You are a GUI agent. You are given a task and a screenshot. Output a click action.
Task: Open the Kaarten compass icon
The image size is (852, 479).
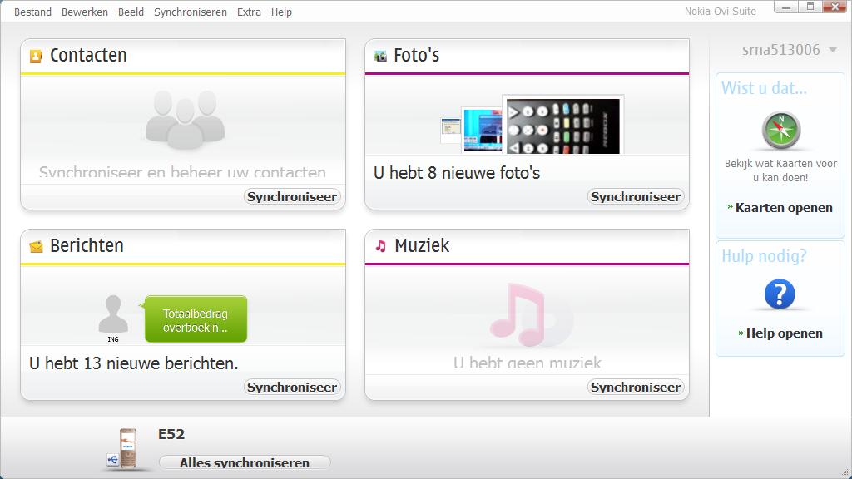tap(780, 131)
